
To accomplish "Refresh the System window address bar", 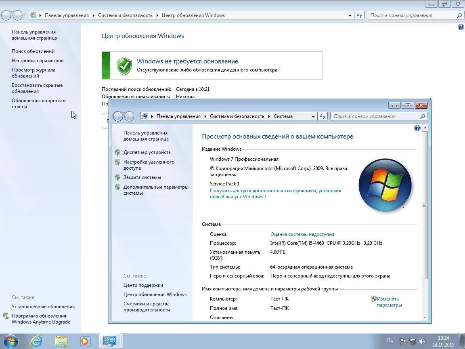I will (x=323, y=116).
